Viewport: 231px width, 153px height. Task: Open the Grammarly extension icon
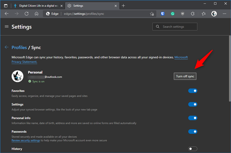173,14
